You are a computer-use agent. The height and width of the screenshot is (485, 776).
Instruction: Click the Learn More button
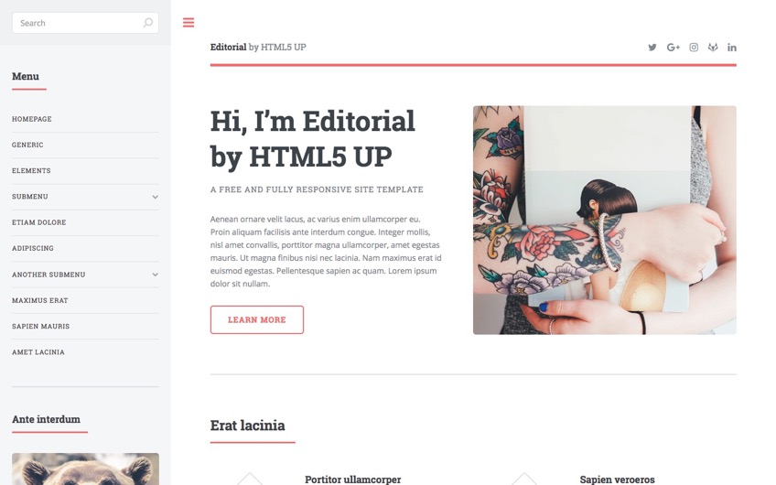click(257, 319)
